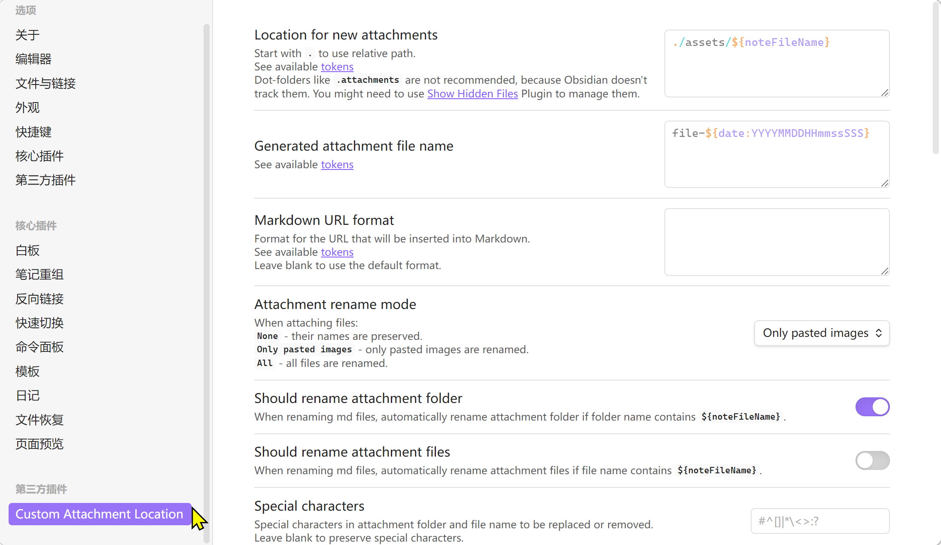Click the empty Markdown URL format field
Screen dimensions: 941x545
tap(777, 242)
